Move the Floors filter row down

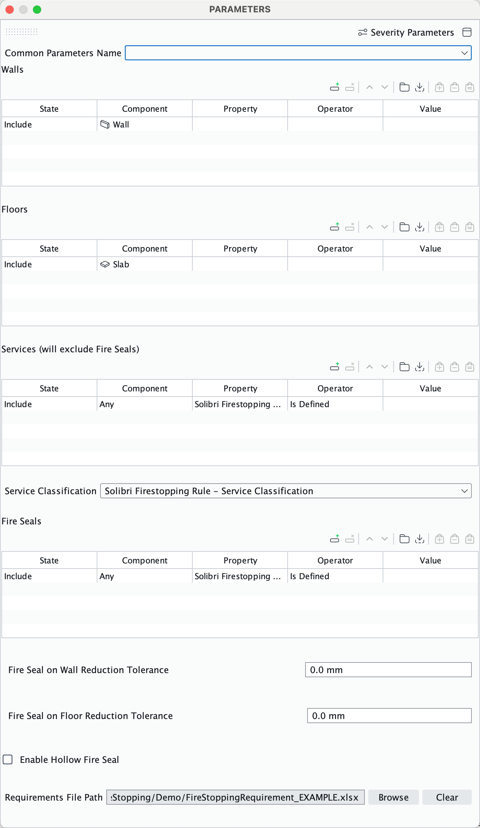click(385, 227)
